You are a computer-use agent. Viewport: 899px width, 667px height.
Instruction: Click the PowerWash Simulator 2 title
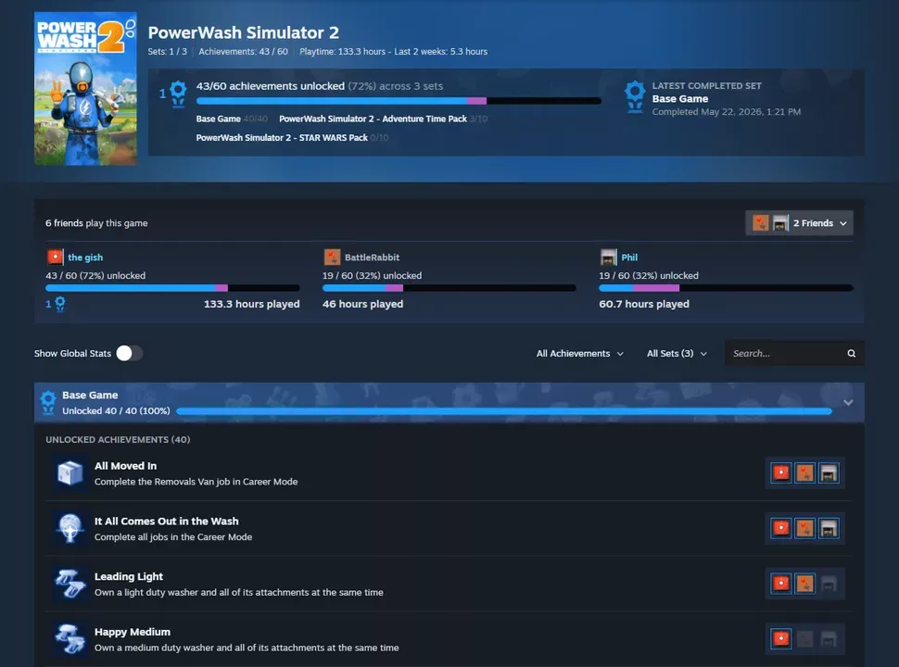pos(243,32)
